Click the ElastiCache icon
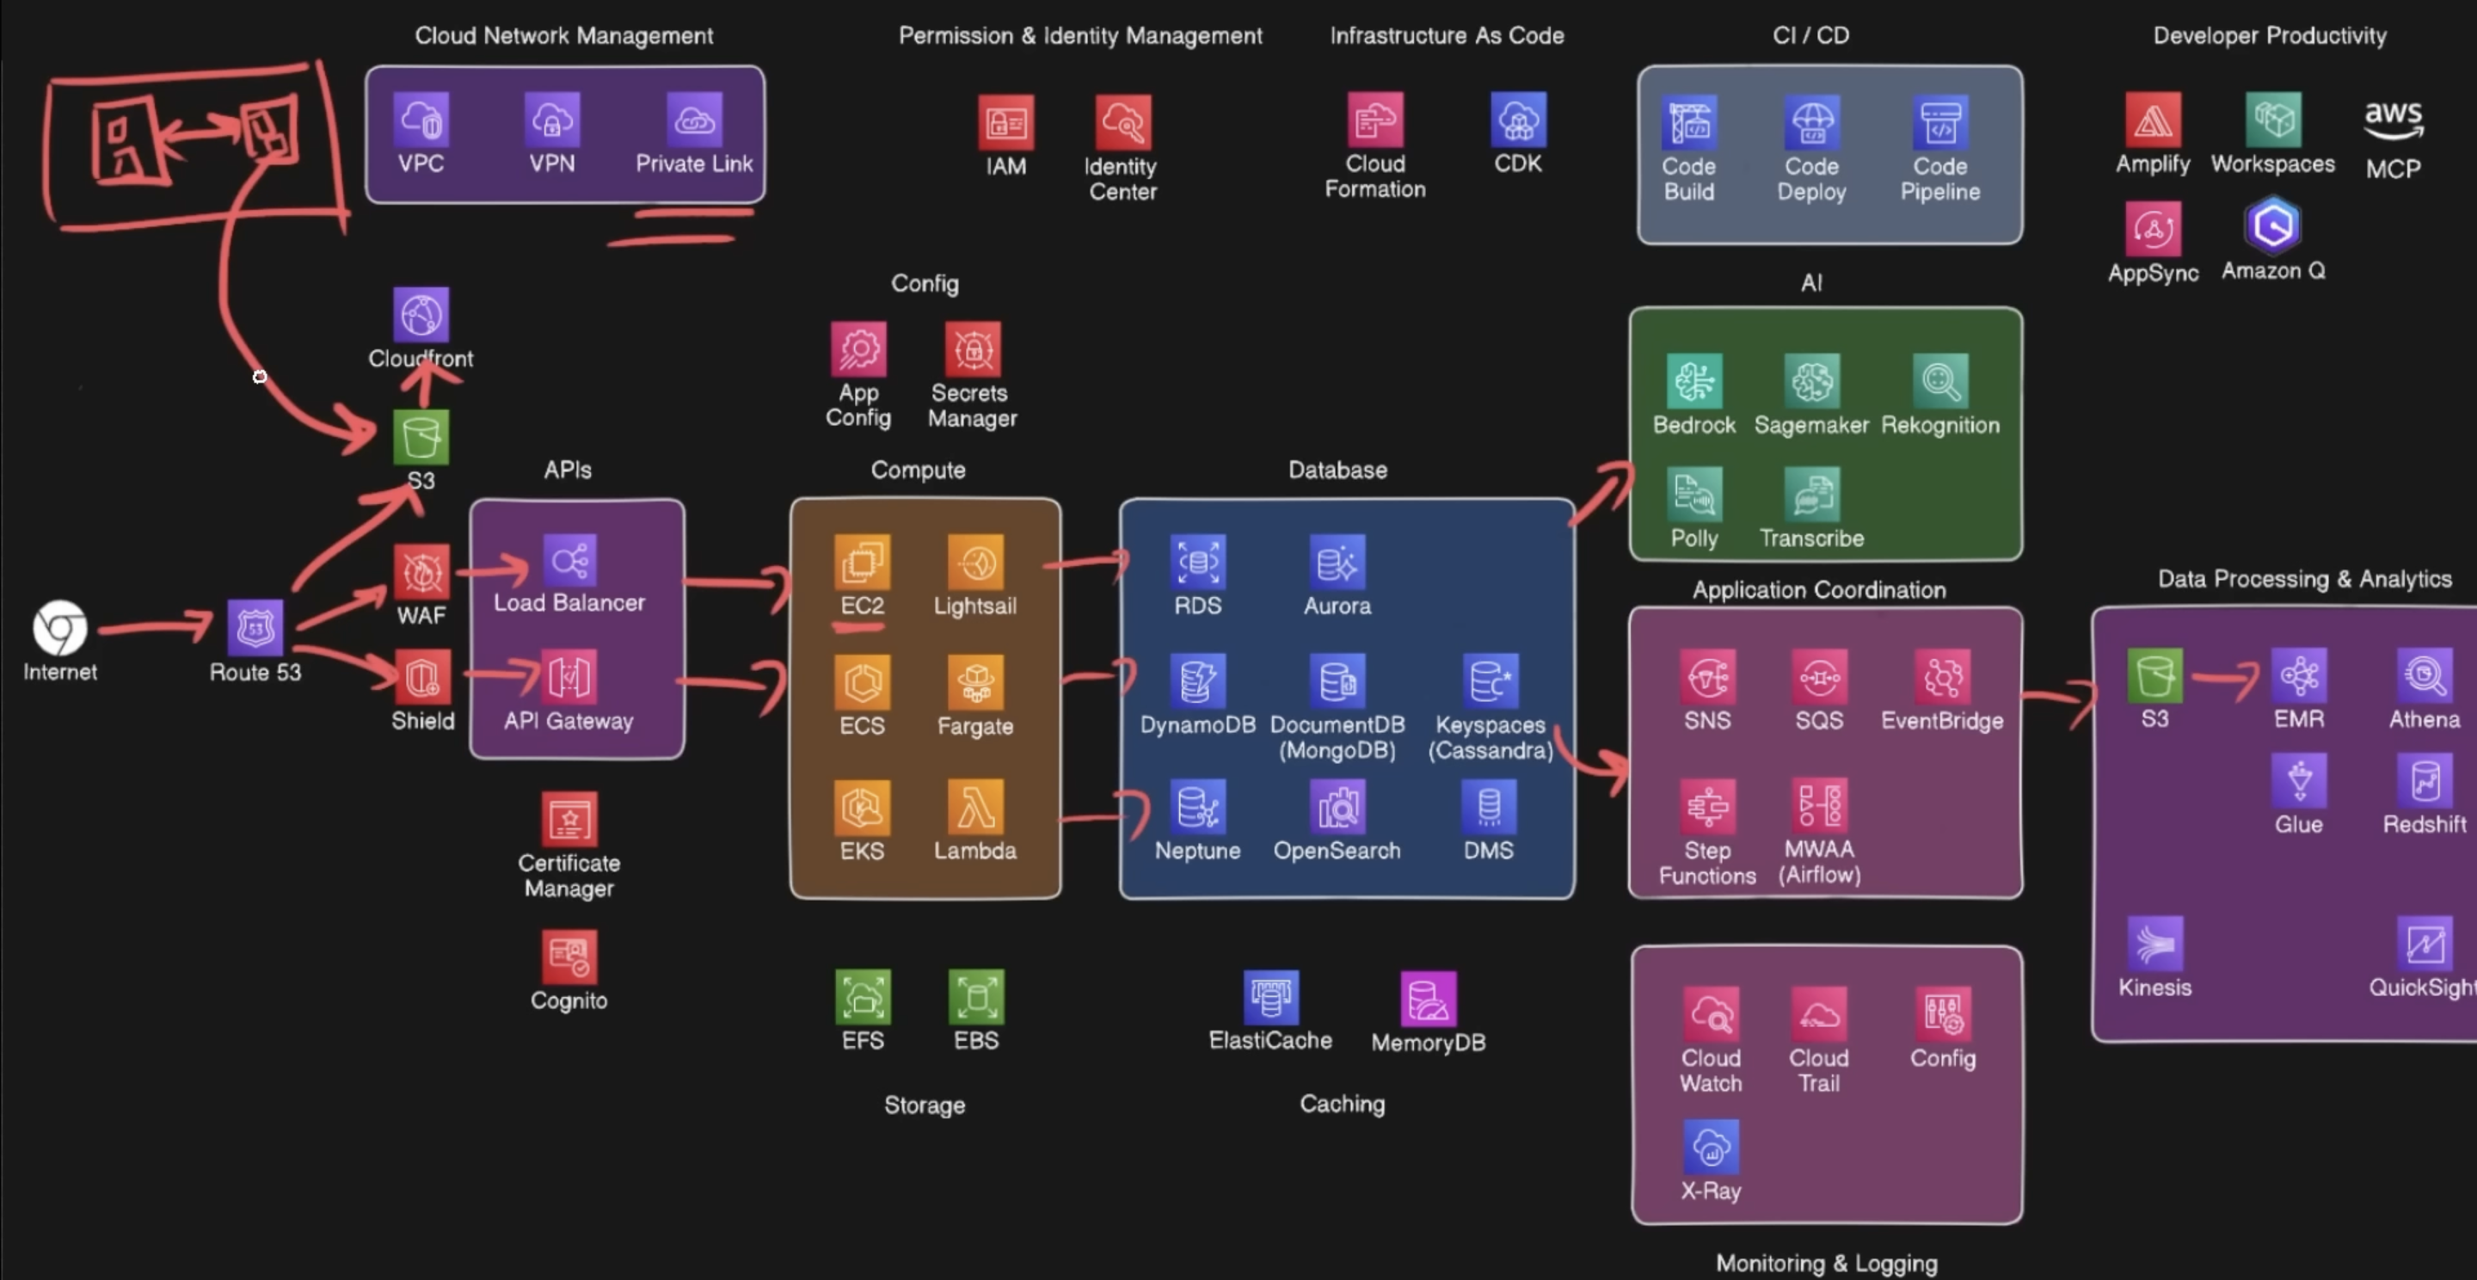Viewport: 2477px width, 1280px height. click(1270, 997)
